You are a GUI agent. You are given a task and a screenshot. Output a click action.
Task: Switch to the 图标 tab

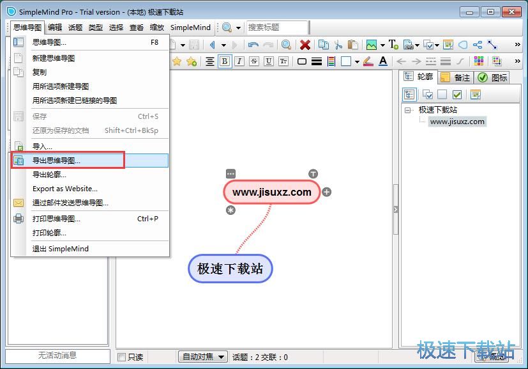click(x=493, y=77)
